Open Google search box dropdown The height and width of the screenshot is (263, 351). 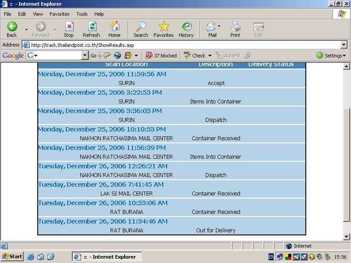pos(85,56)
